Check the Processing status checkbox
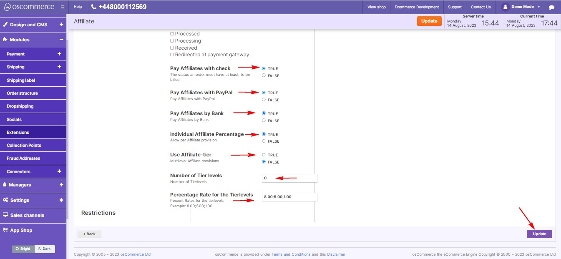This screenshot has width=561, height=259. coord(172,41)
